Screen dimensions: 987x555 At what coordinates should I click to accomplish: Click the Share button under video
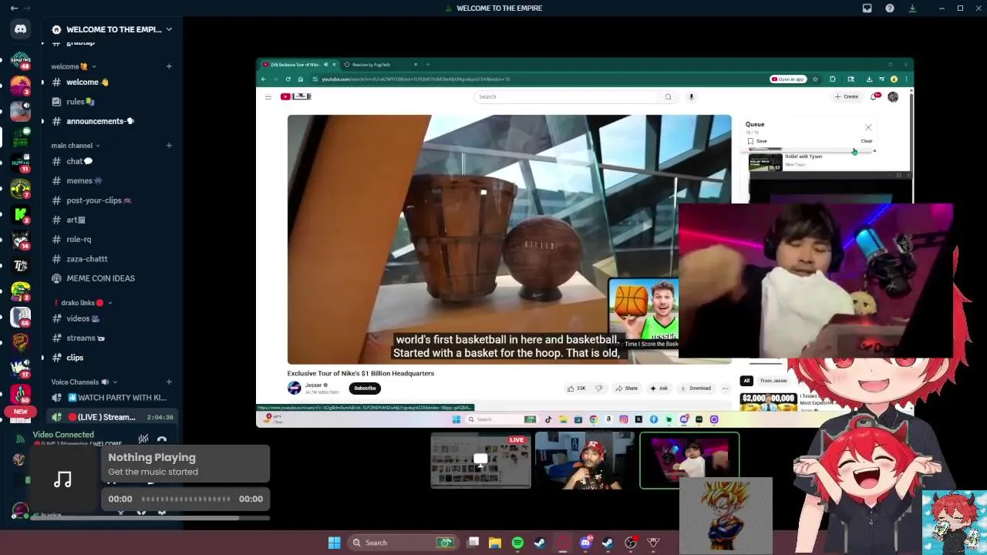coord(626,388)
